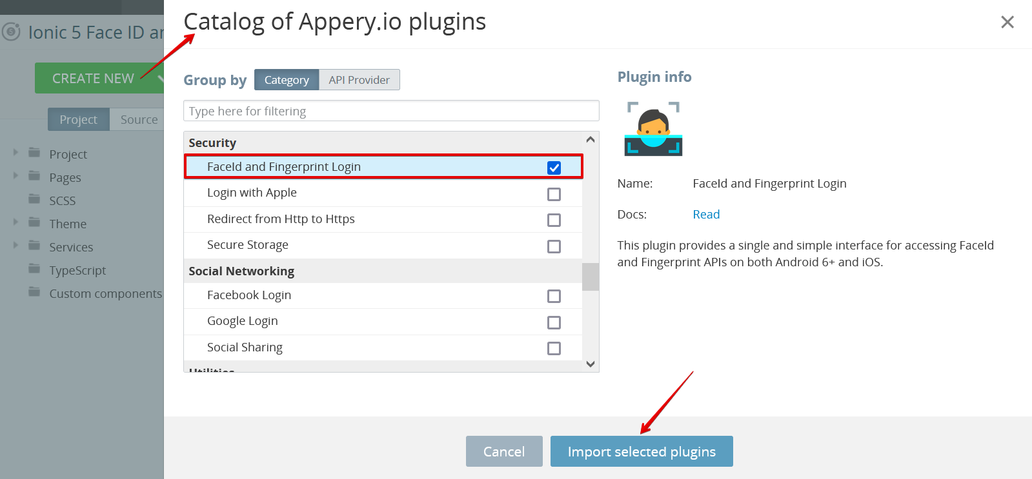Select the Google Login row

click(383, 322)
